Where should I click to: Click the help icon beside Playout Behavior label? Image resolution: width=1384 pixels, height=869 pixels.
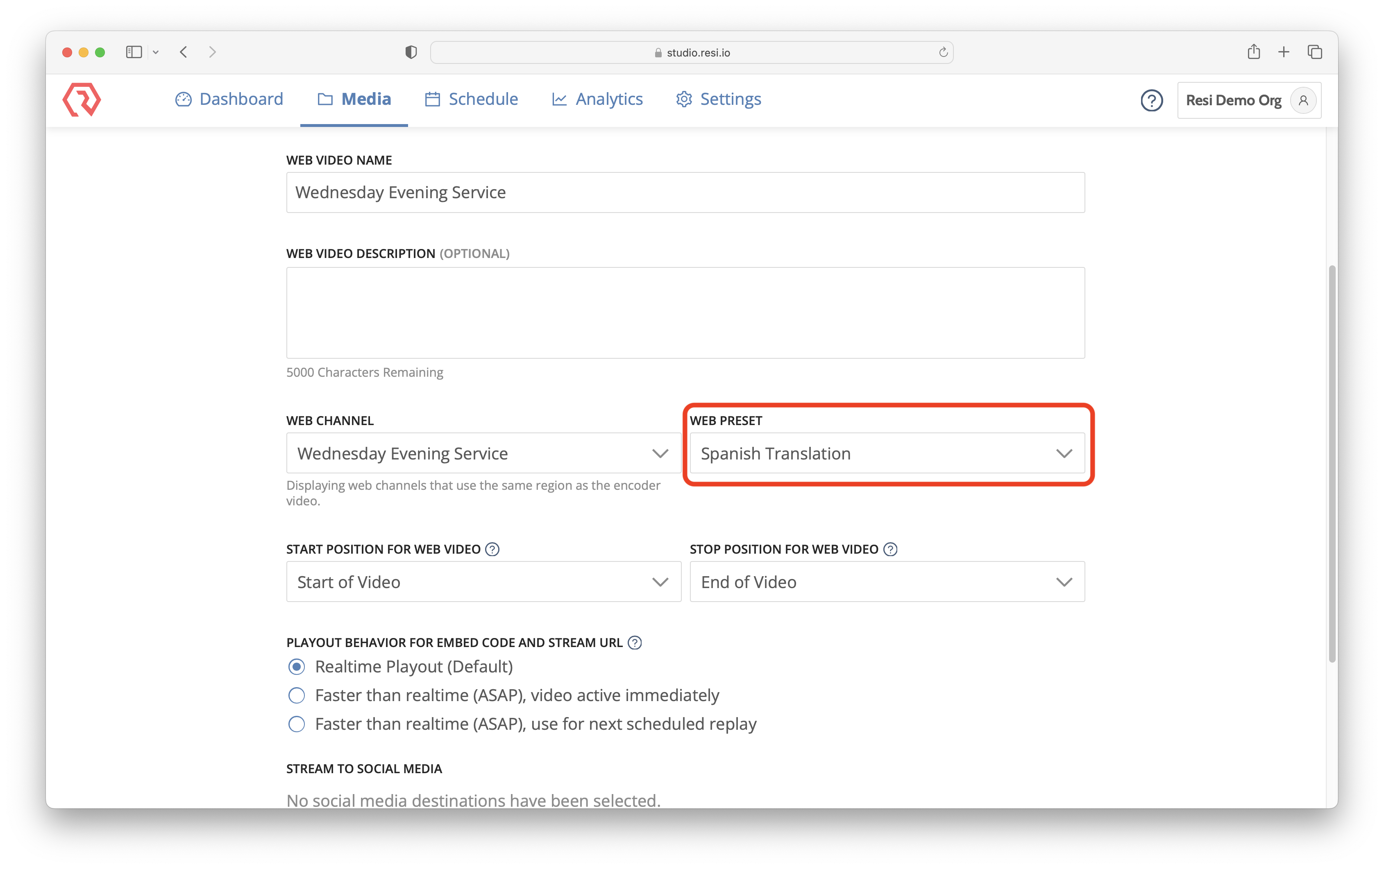coord(635,643)
